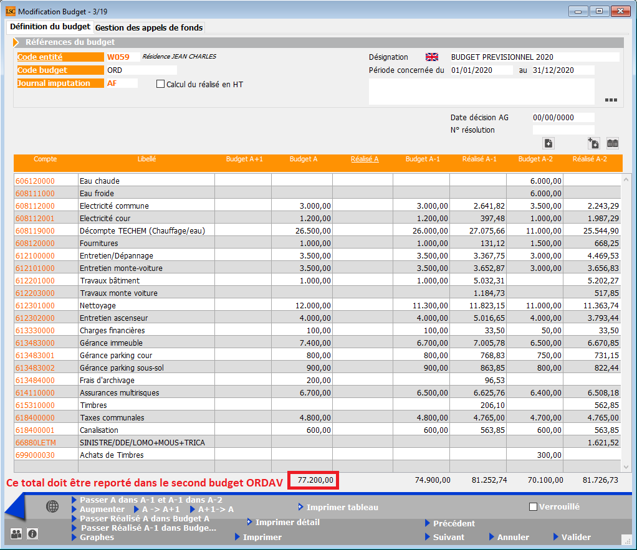Screen dimensions: 637x550
Task: Open Graphes
Action: [x=97, y=537]
